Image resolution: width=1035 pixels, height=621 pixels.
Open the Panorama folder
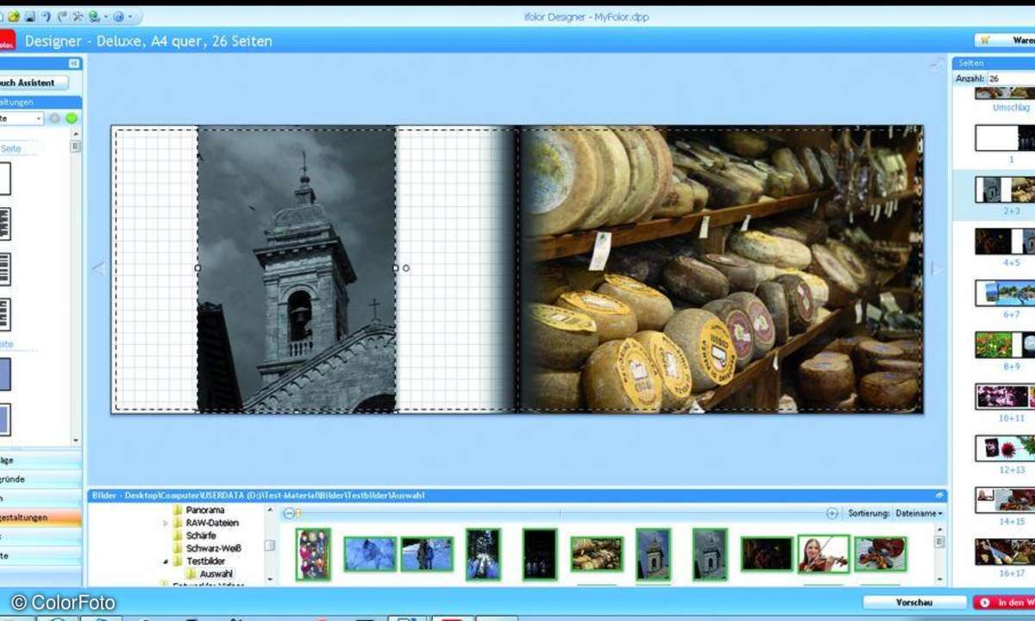pos(204,511)
